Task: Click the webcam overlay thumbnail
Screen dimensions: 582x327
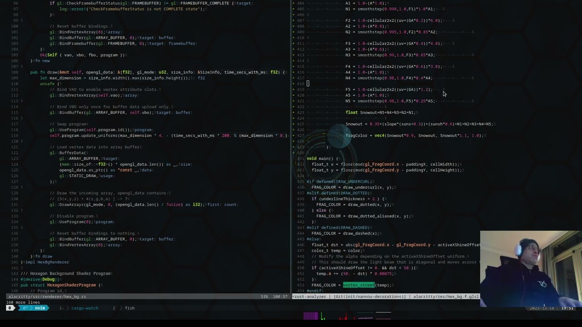Action: coord(531,269)
